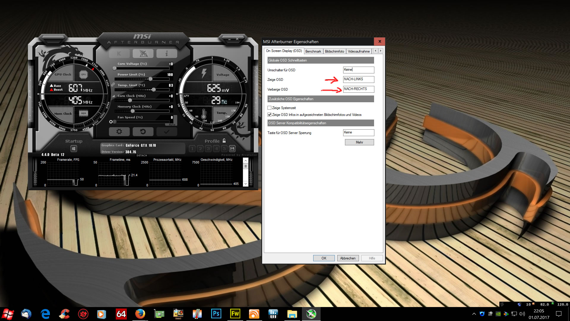Apply settings with the checkmark button

[x=167, y=132]
